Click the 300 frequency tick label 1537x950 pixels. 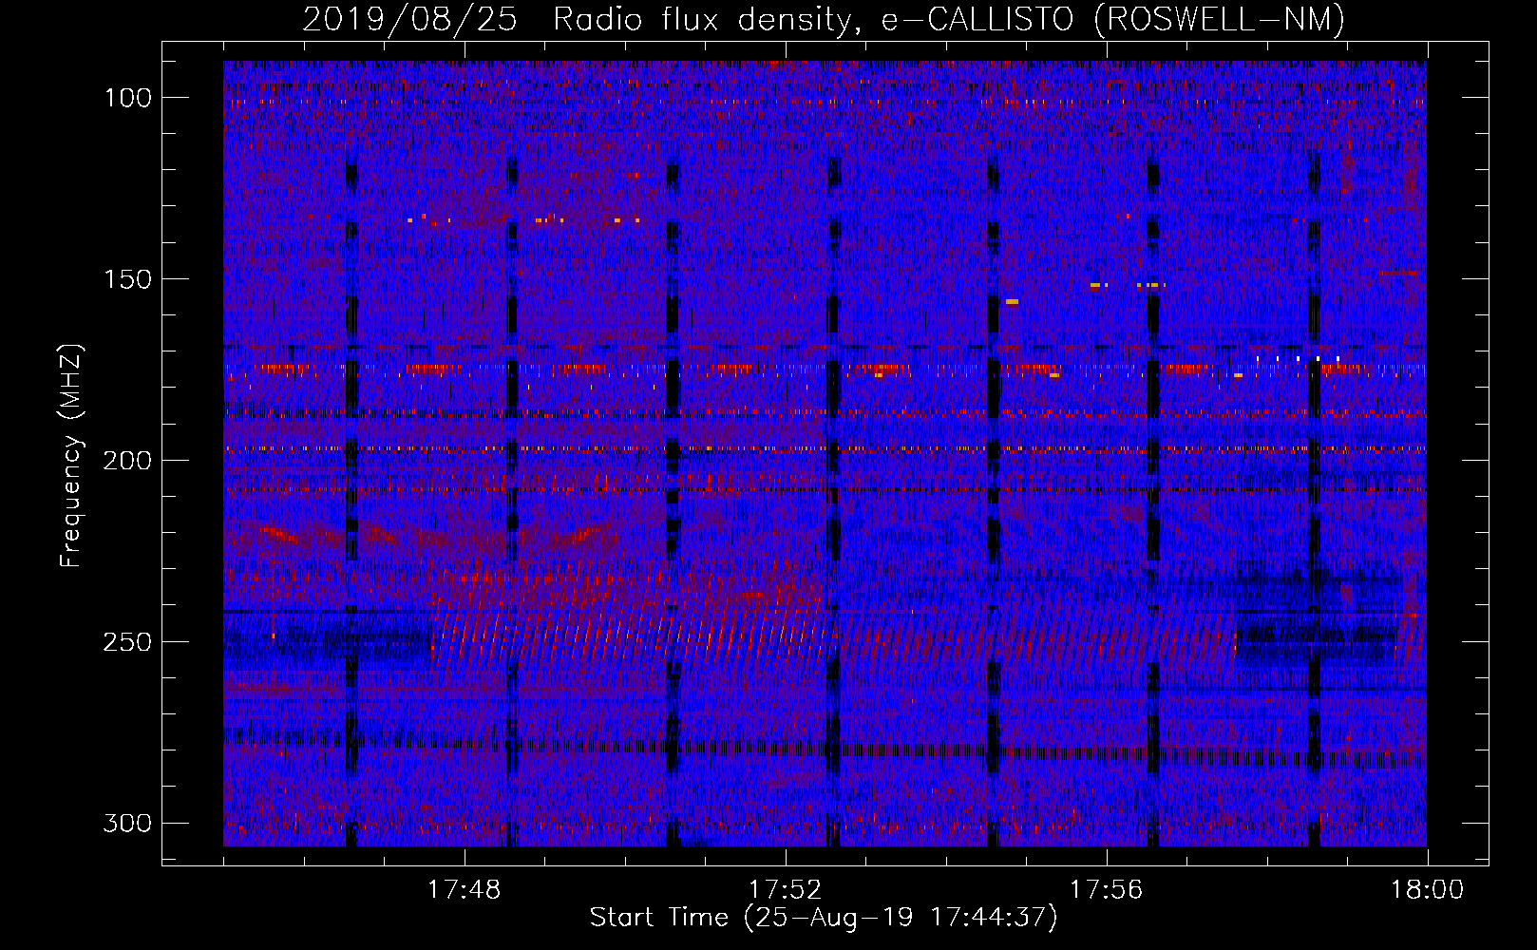pyautogui.click(x=128, y=824)
